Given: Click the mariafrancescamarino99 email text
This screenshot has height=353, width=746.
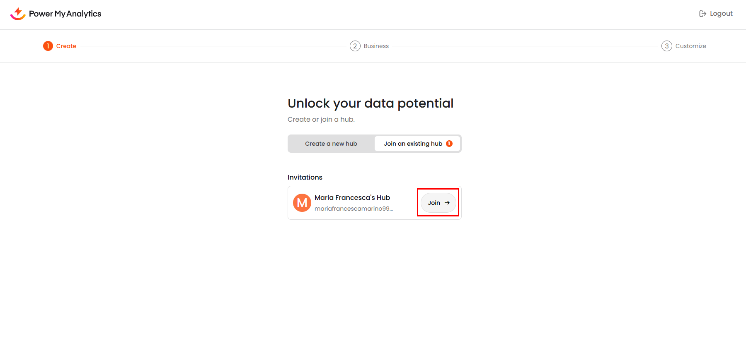Looking at the screenshot, I should click(x=354, y=209).
